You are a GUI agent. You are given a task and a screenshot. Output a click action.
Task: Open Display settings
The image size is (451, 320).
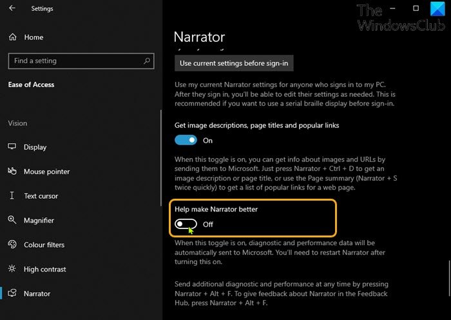pos(81,147)
